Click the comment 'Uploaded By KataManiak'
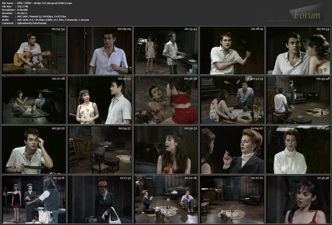Screen dimensions: 332x225 click(x=32, y=23)
